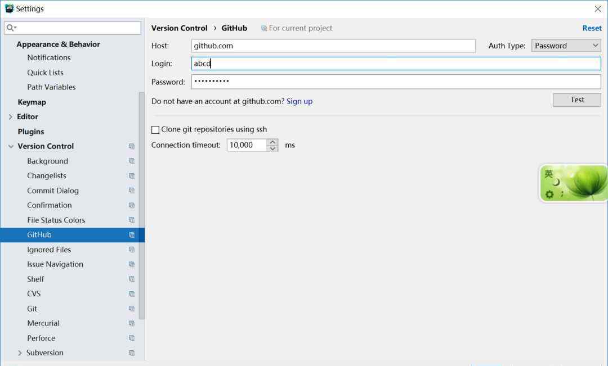Open the Issue Navigation settings page

(x=55, y=265)
